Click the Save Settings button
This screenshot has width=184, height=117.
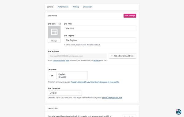[130, 16]
